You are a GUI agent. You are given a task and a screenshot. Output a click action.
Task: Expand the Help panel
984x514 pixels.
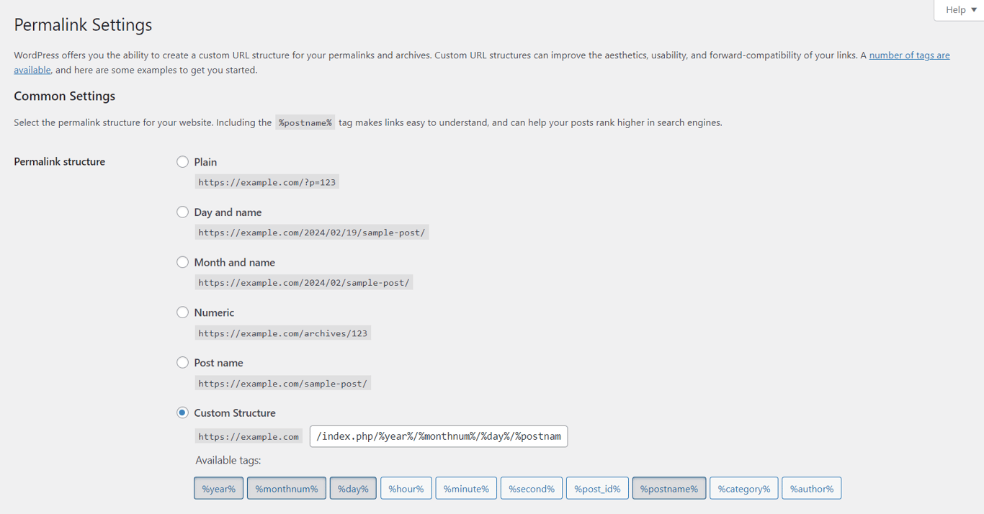[x=958, y=9]
